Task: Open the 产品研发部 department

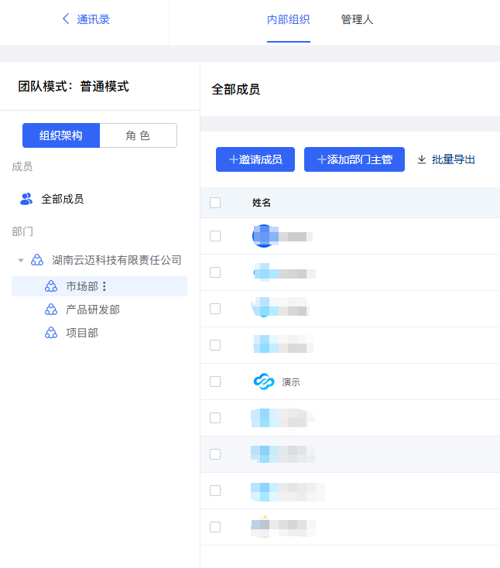Action: [93, 310]
